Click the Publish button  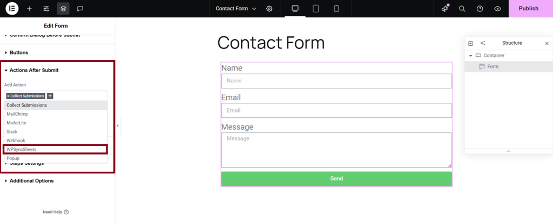pyautogui.click(x=528, y=9)
